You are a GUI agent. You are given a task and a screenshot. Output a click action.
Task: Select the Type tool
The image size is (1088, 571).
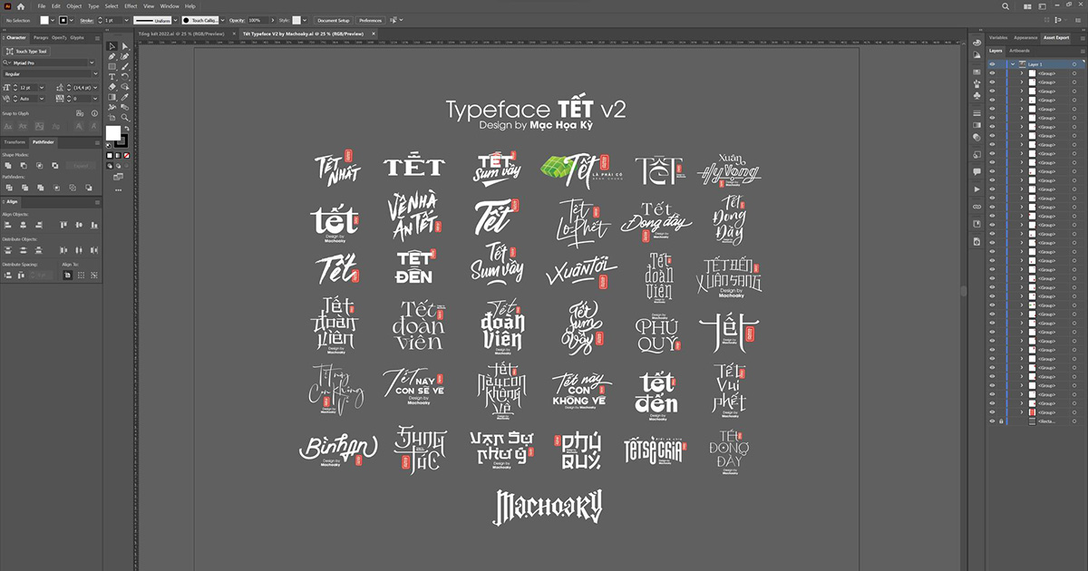112,76
